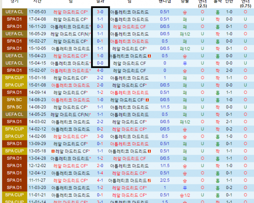Click the red card icon in the 15-04-23 row
Viewport: 254px width, 203px height.
(x=149, y=56)
